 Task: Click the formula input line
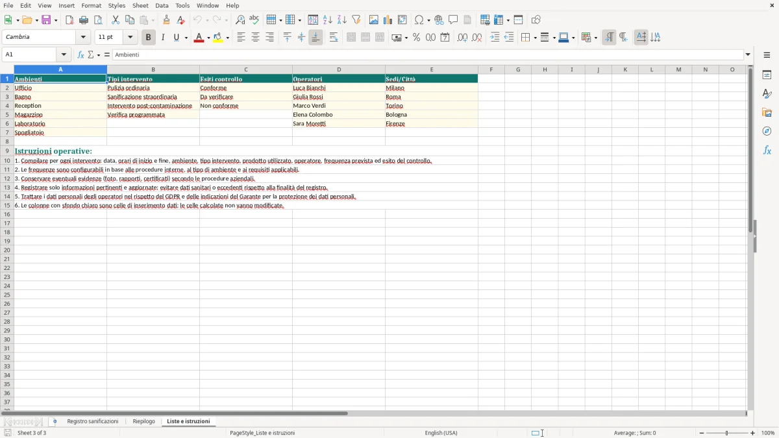[428, 55]
